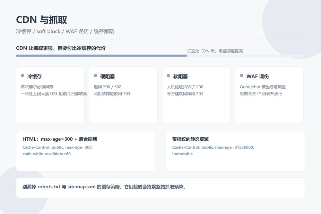Select the "硬阻塞" card title
This screenshot has width=321, height=214.
click(x=108, y=76)
